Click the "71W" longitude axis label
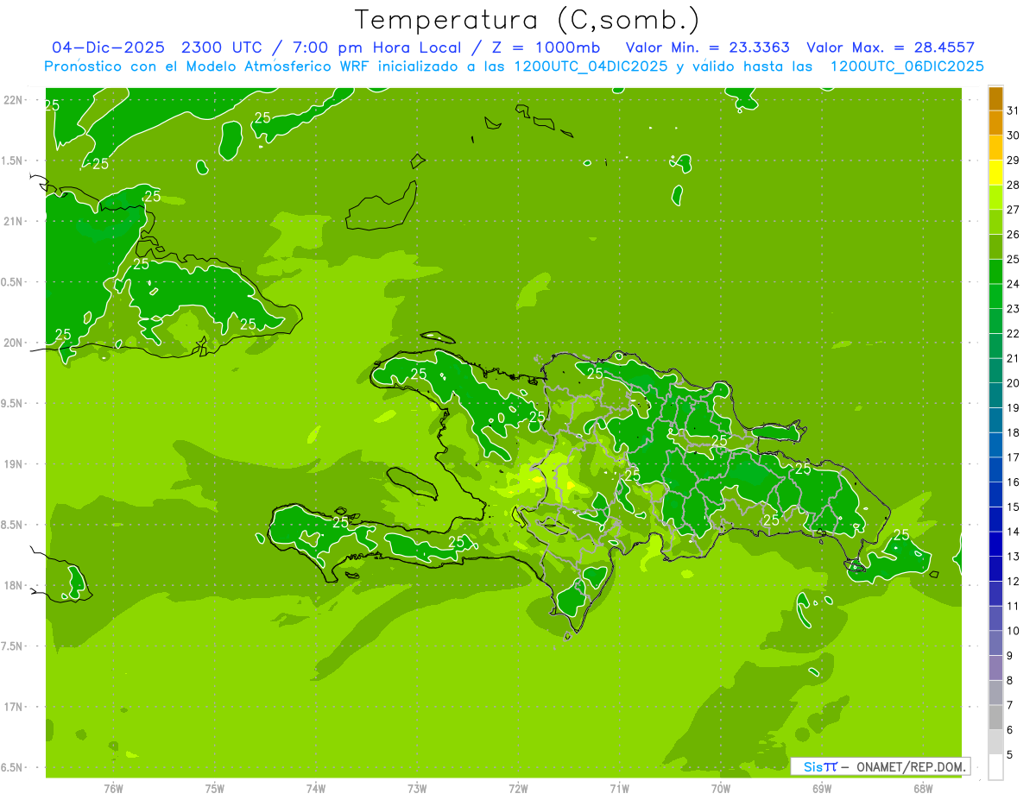 [619, 788]
